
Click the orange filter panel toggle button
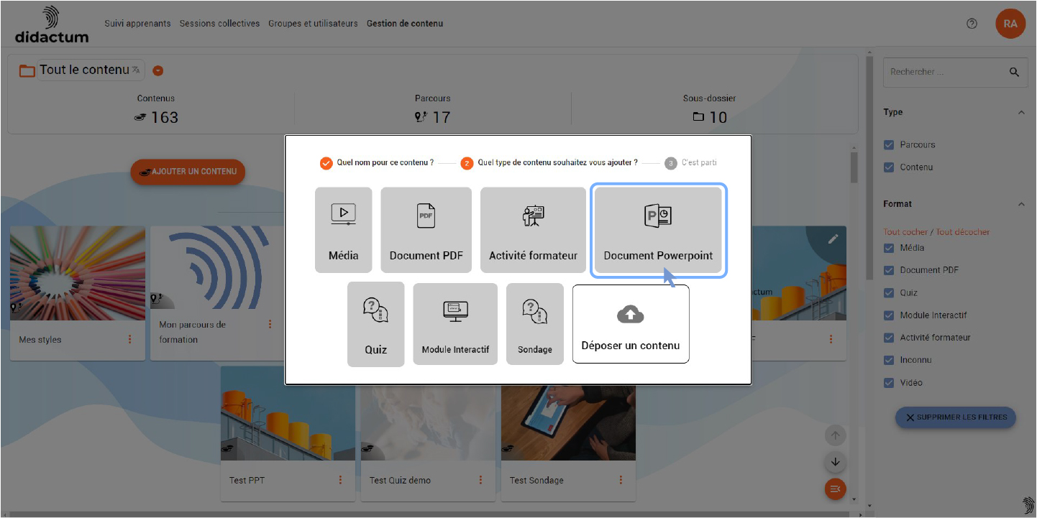(x=835, y=489)
